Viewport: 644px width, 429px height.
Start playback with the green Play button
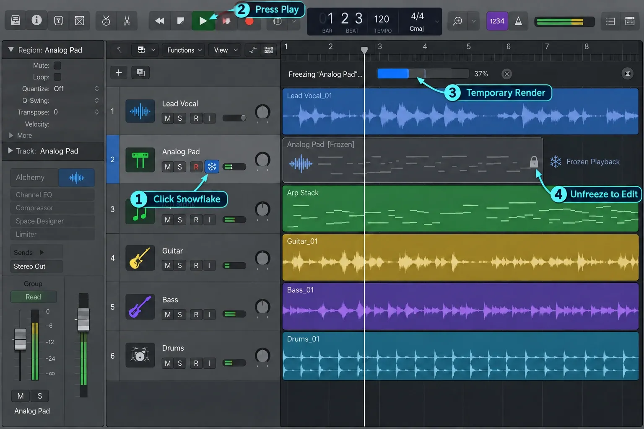click(x=203, y=21)
